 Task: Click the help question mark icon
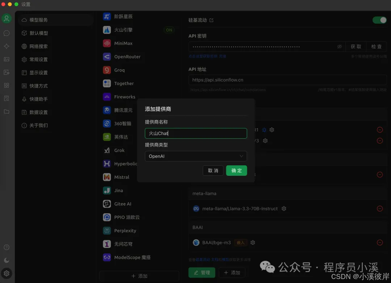tap(7, 247)
